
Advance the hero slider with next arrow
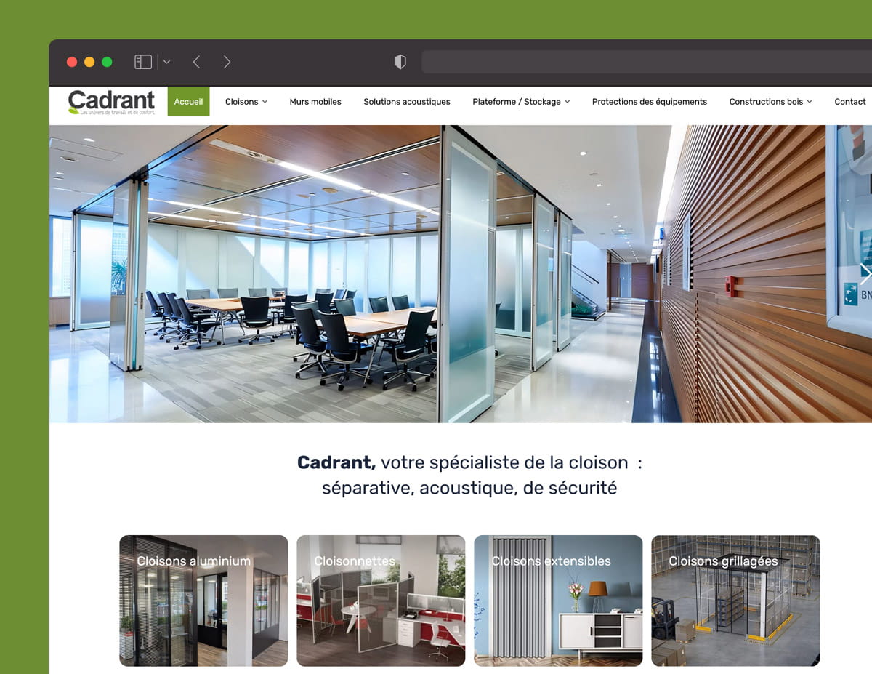864,273
